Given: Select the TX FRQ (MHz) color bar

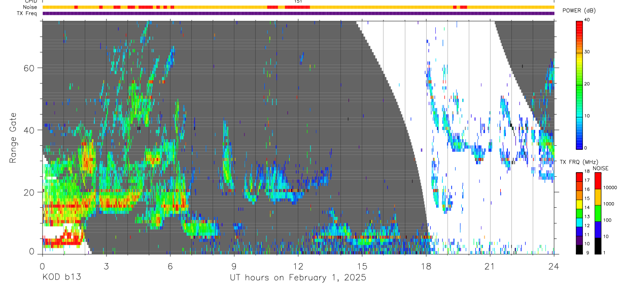Looking at the screenshot, I should pyautogui.click(x=579, y=213).
